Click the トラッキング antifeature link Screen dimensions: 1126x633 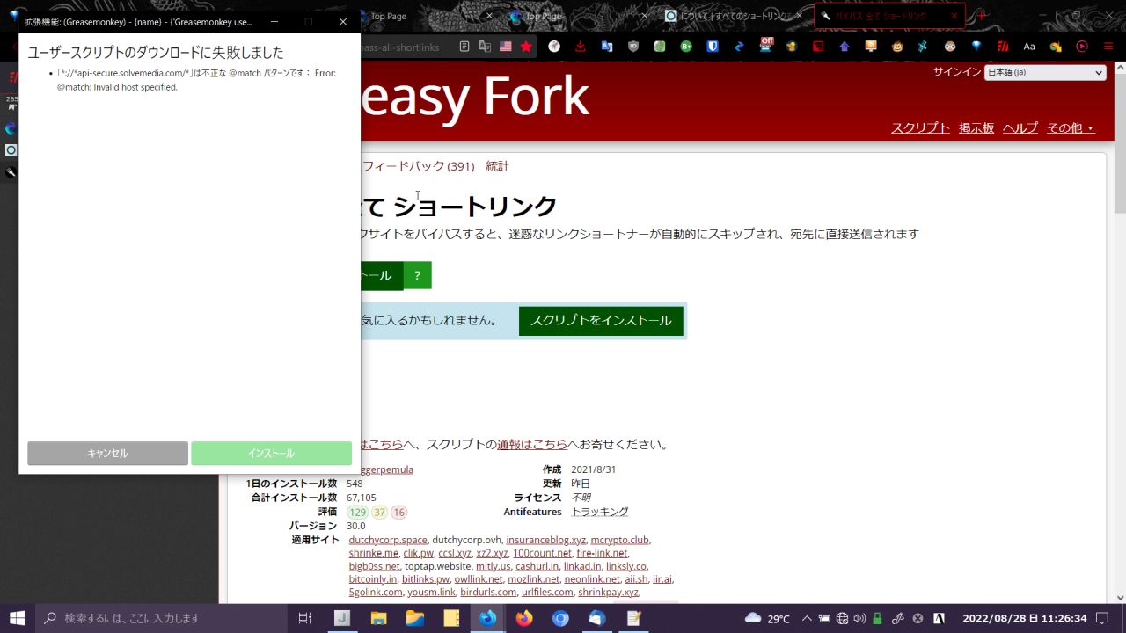coord(600,512)
